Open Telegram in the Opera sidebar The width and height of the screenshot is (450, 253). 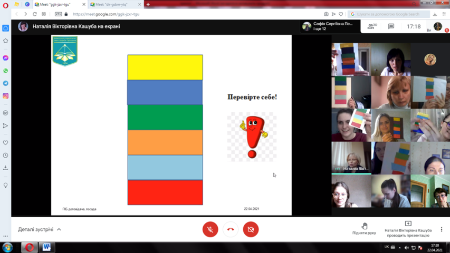[x=6, y=83]
